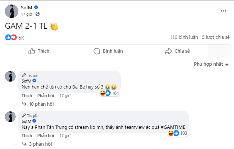Viewport: 234px width, 149px height.
Task: Open Phù hợp nhất comment sorting dropdown
Action: (x=211, y=64)
